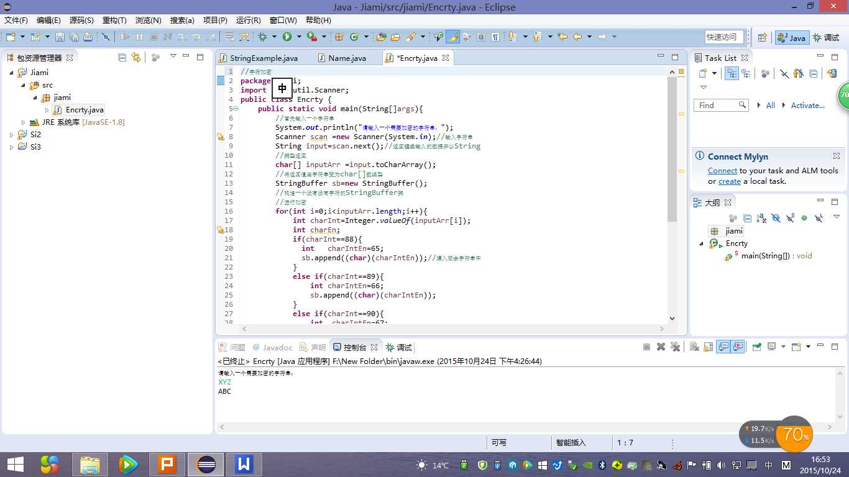Viewport: 849px width, 477px height.
Task: Click the Back navigation arrow in toolbar
Action: pos(577,37)
